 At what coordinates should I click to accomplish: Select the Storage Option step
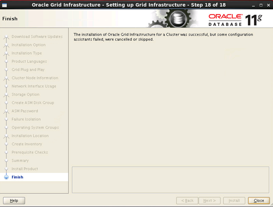(x=25, y=94)
